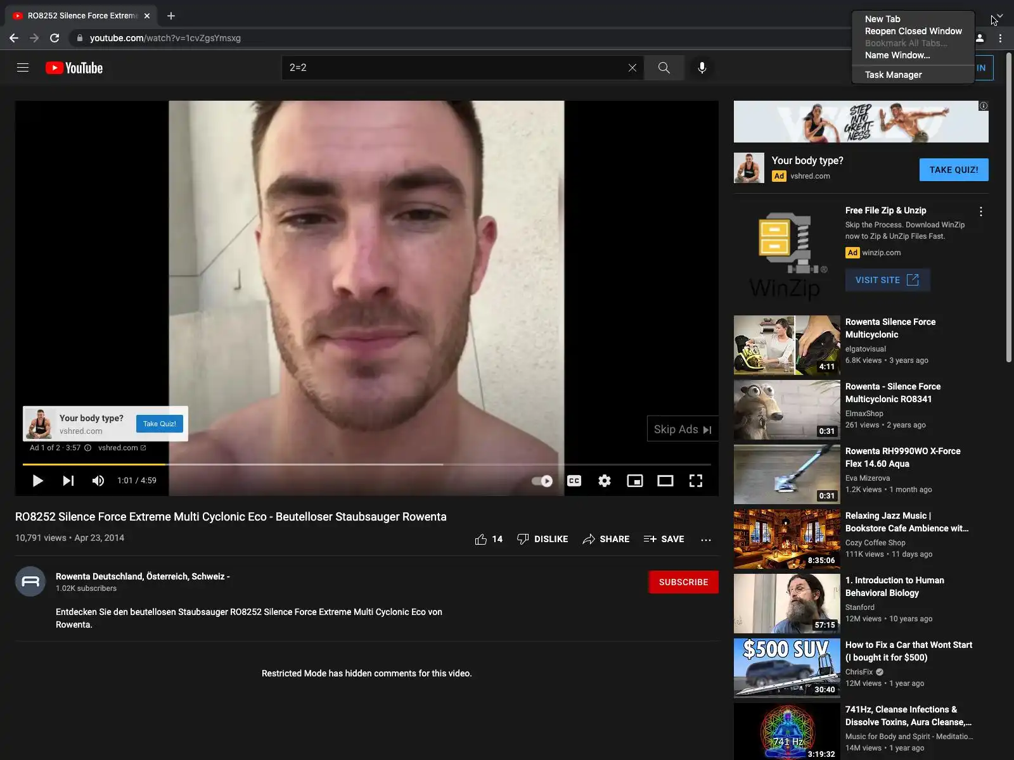Open the Rowenta channel avatar

point(30,581)
